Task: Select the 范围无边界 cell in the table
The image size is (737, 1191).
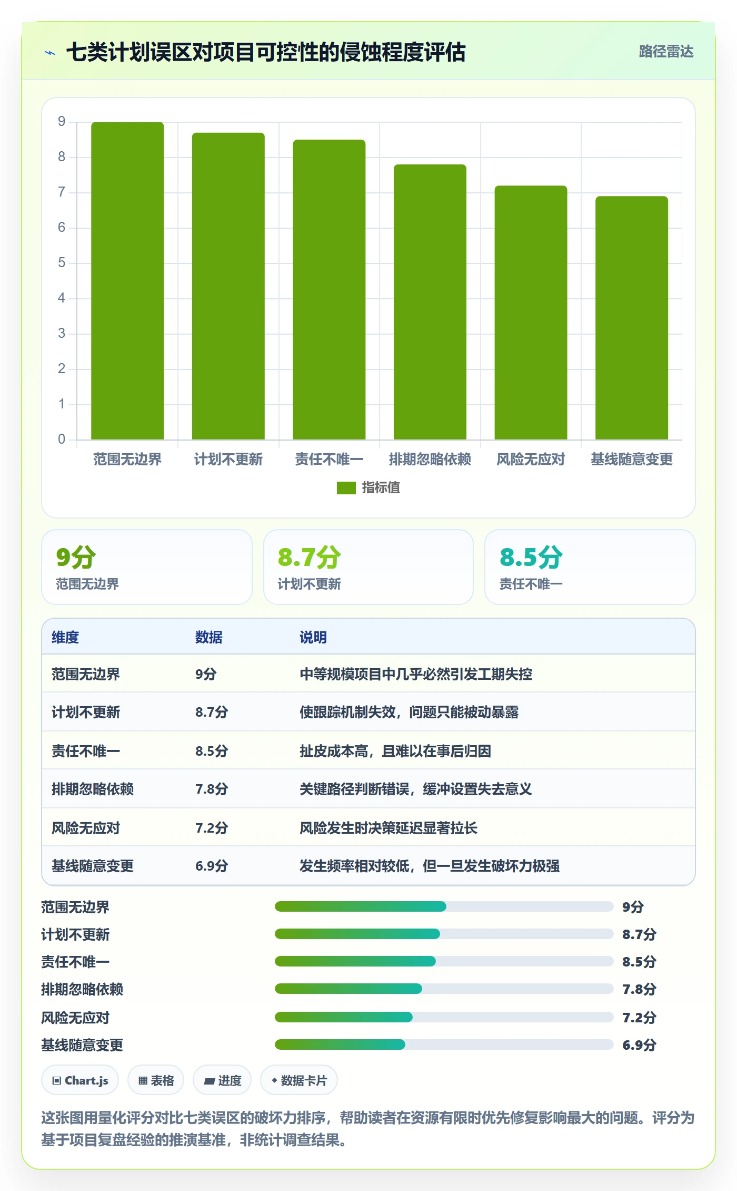Action: pyautogui.click(x=86, y=674)
